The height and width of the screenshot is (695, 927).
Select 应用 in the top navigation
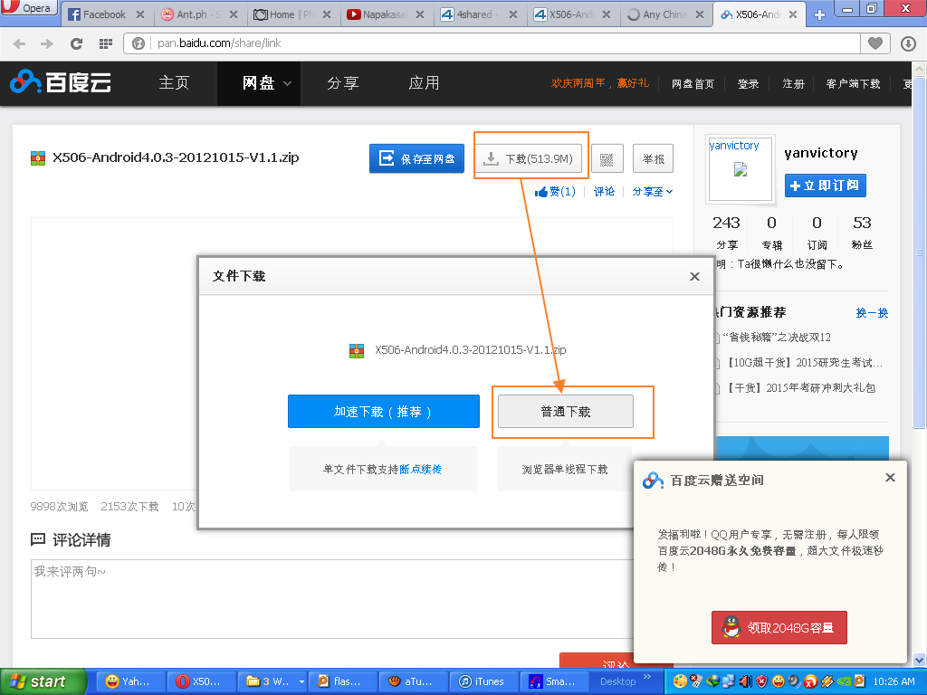pos(424,83)
